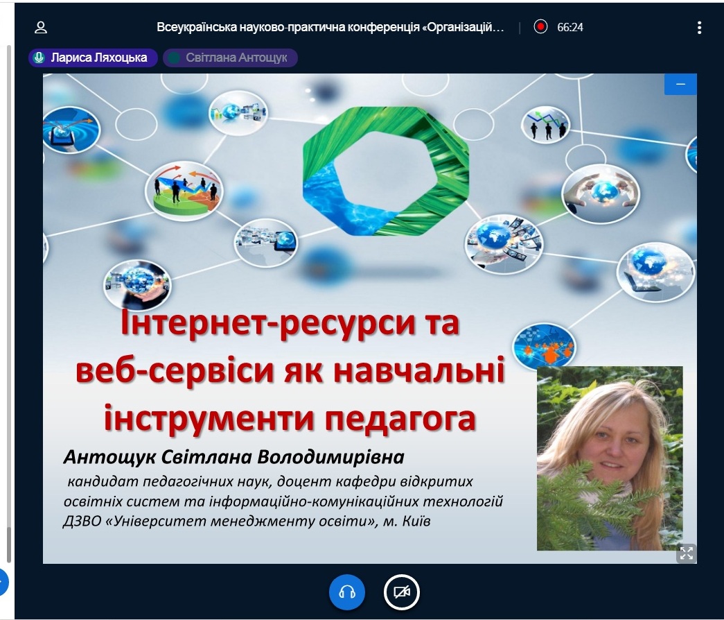Screen dimensions: 724x620
Task: Click the pie chart bubble image on slide
Action: 182,189
